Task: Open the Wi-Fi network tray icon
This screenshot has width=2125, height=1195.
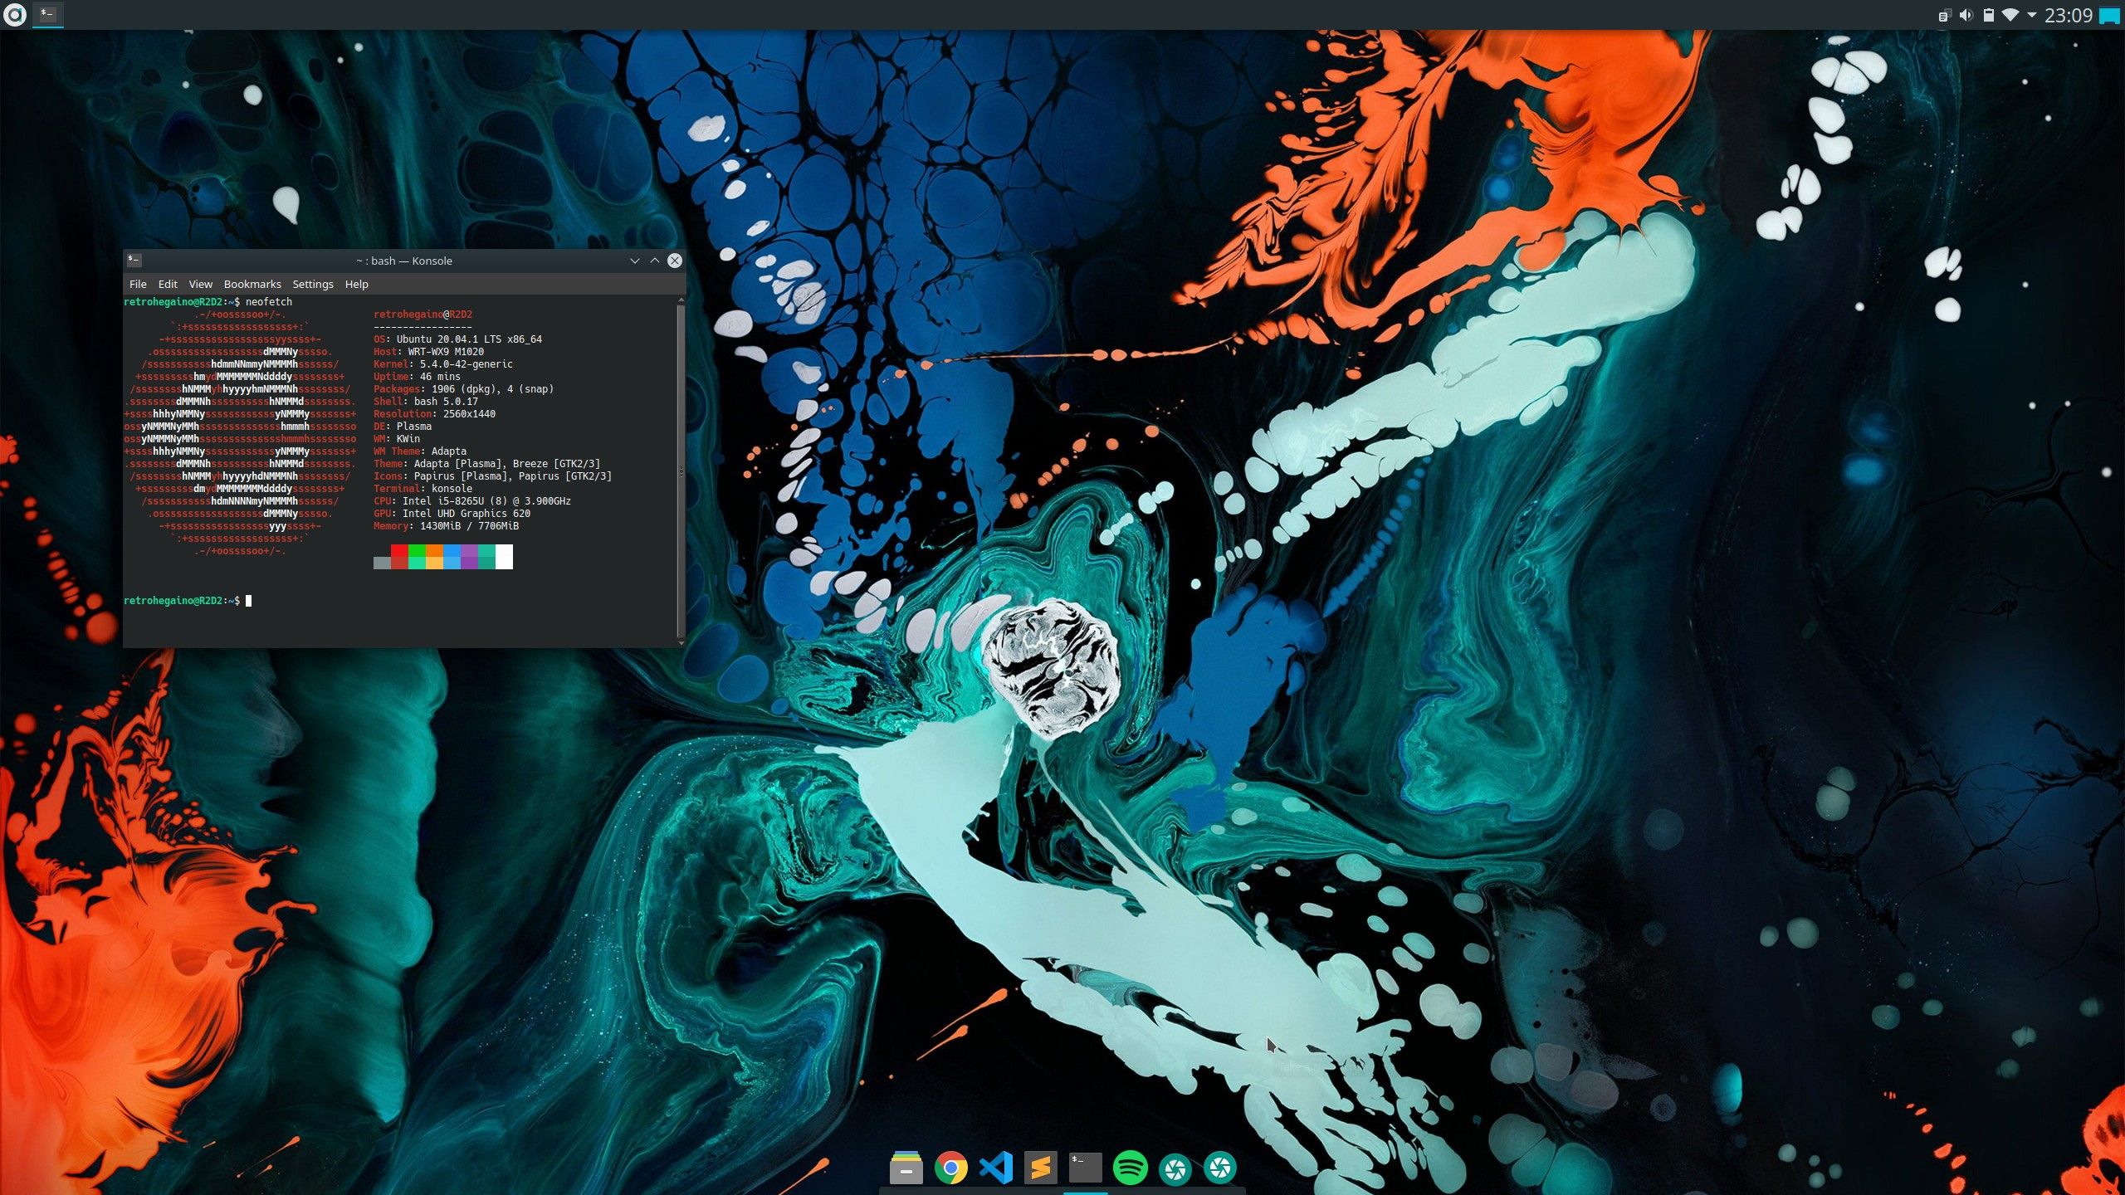Action: (2010, 15)
